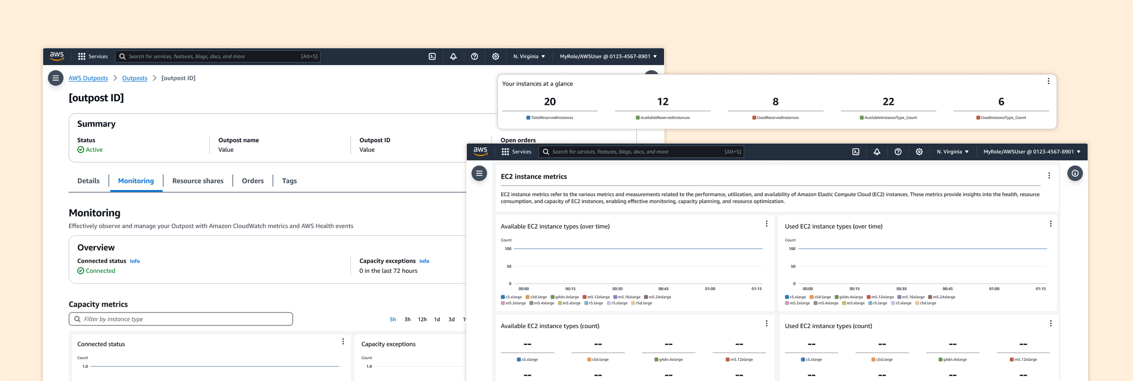Open Outposts breadcrumb link
Screen dimensions: 1133x381
coord(135,78)
